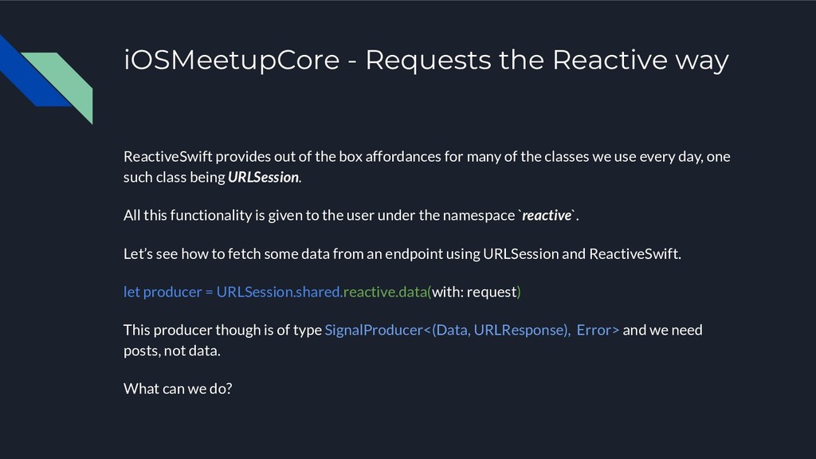The width and height of the screenshot is (816, 459).
Task: Click the green reactive.data code segment
Action: click(x=386, y=292)
